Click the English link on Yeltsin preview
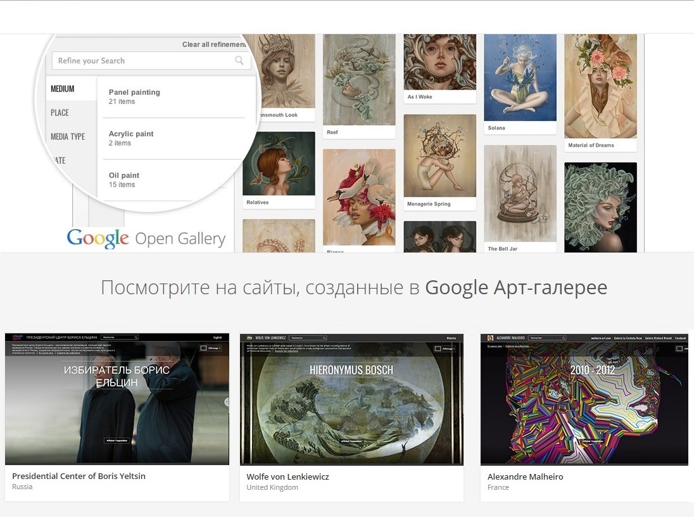694x517 pixels. click(217, 337)
